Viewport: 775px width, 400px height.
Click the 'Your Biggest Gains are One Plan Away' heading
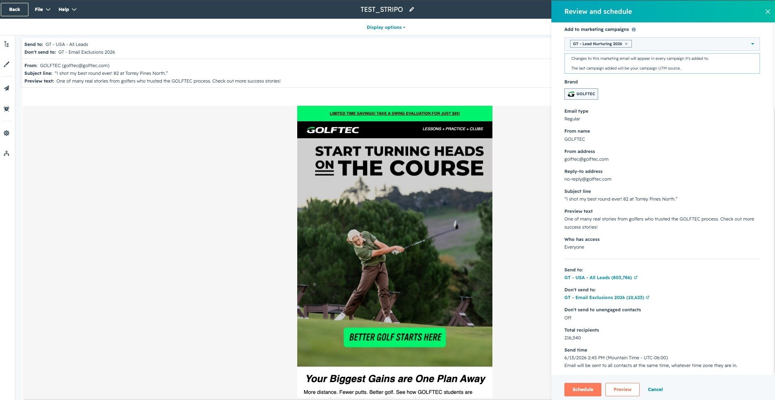pos(395,379)
